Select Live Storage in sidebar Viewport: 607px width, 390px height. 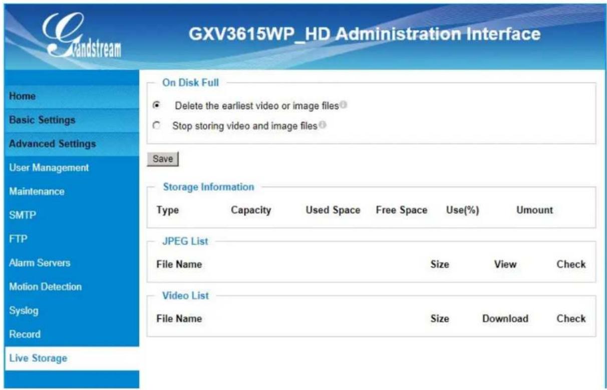click(x=72, y=358)
